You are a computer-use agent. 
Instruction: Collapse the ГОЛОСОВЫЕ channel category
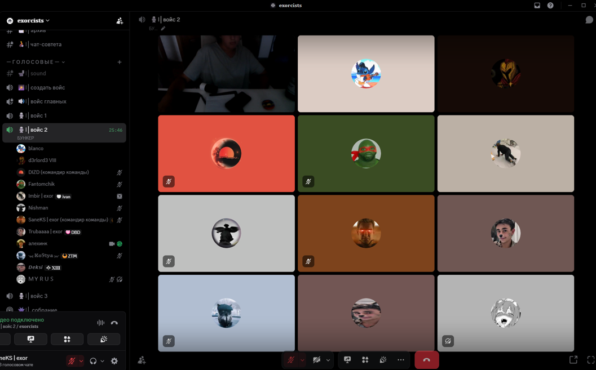click(36, 62)
